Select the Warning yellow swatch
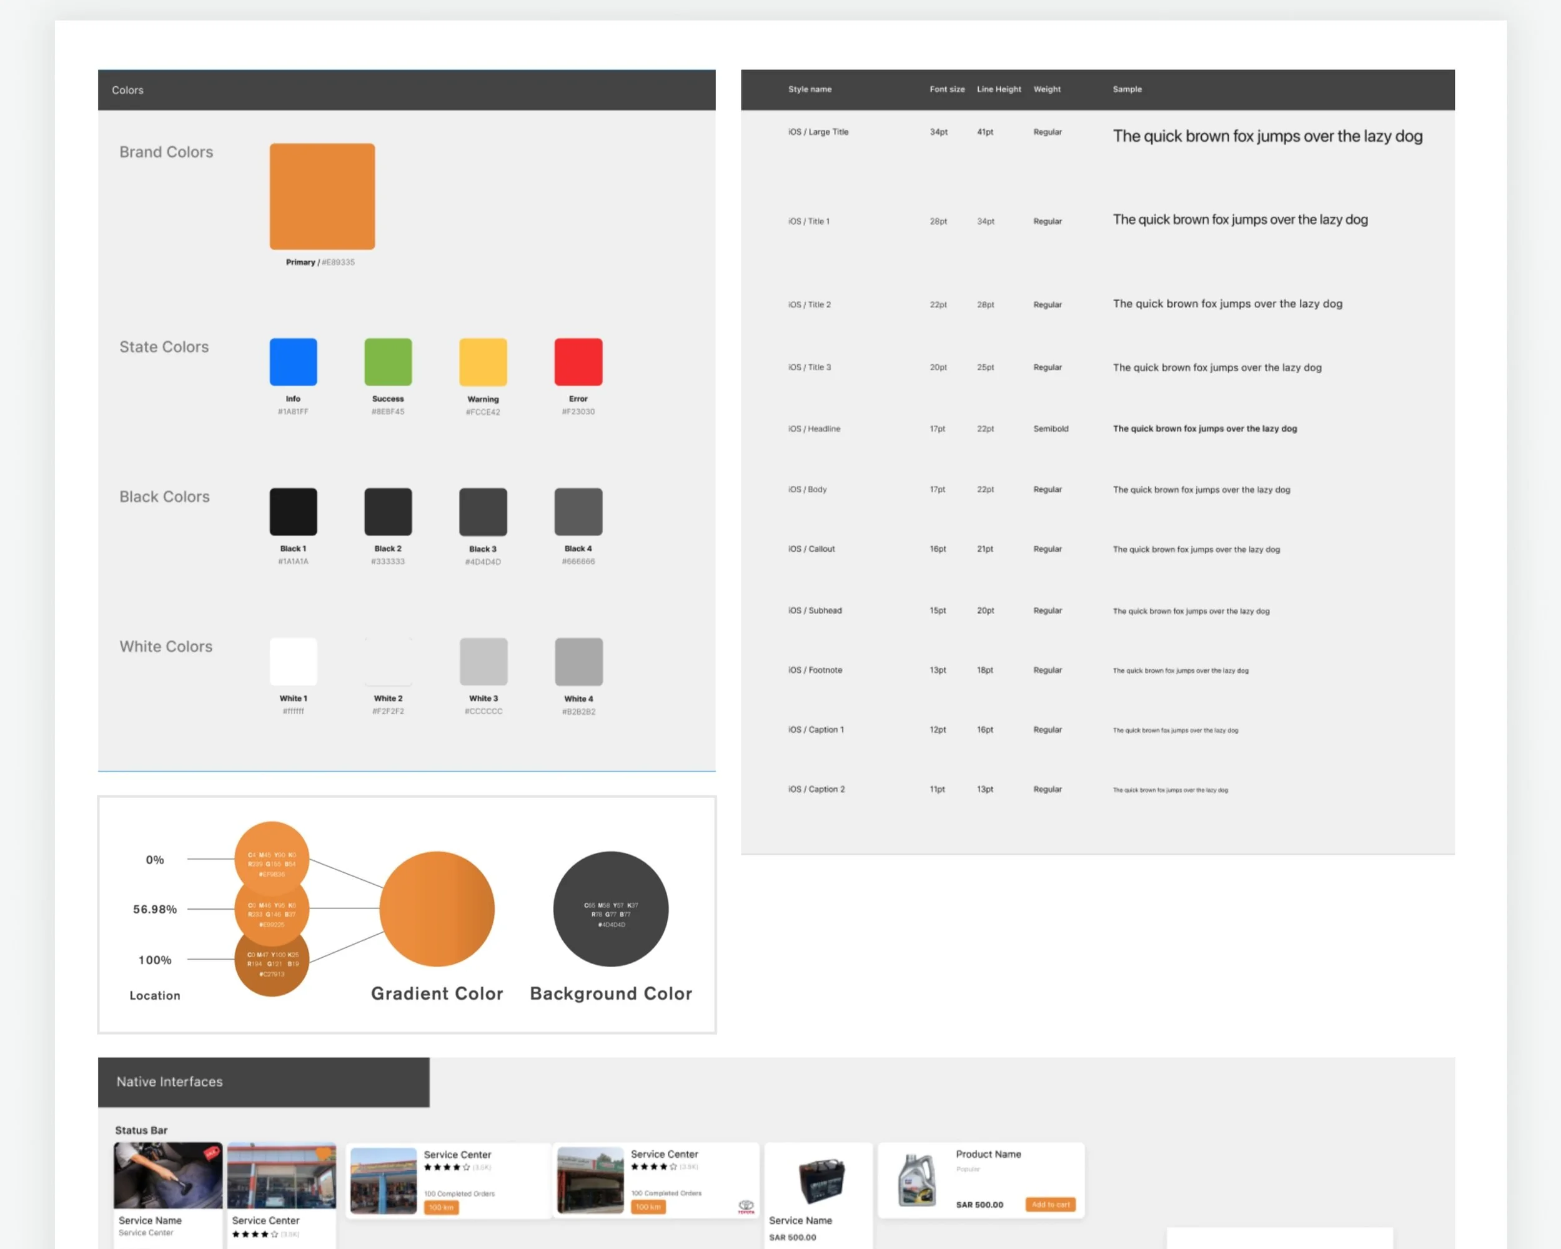Screen dimensions: 1561x1249 click(483, 361)
